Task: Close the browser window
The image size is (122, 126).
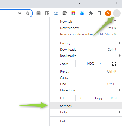Action: tap(117, 3)
